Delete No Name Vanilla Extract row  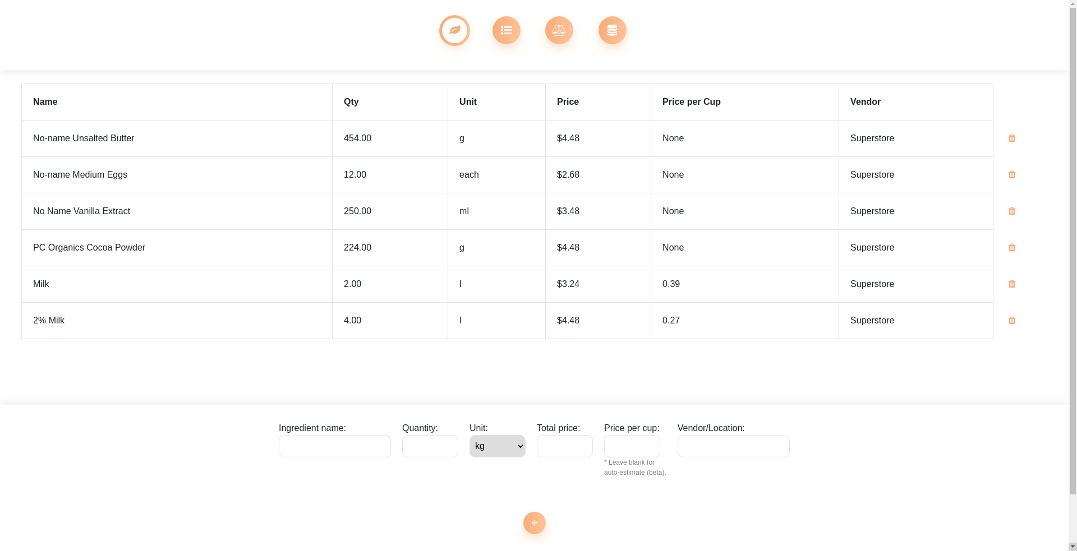click(x=1012, y=211)
